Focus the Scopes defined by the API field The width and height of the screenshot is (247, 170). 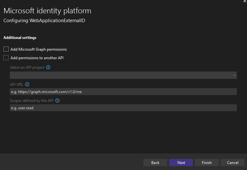tap(123, 108)
